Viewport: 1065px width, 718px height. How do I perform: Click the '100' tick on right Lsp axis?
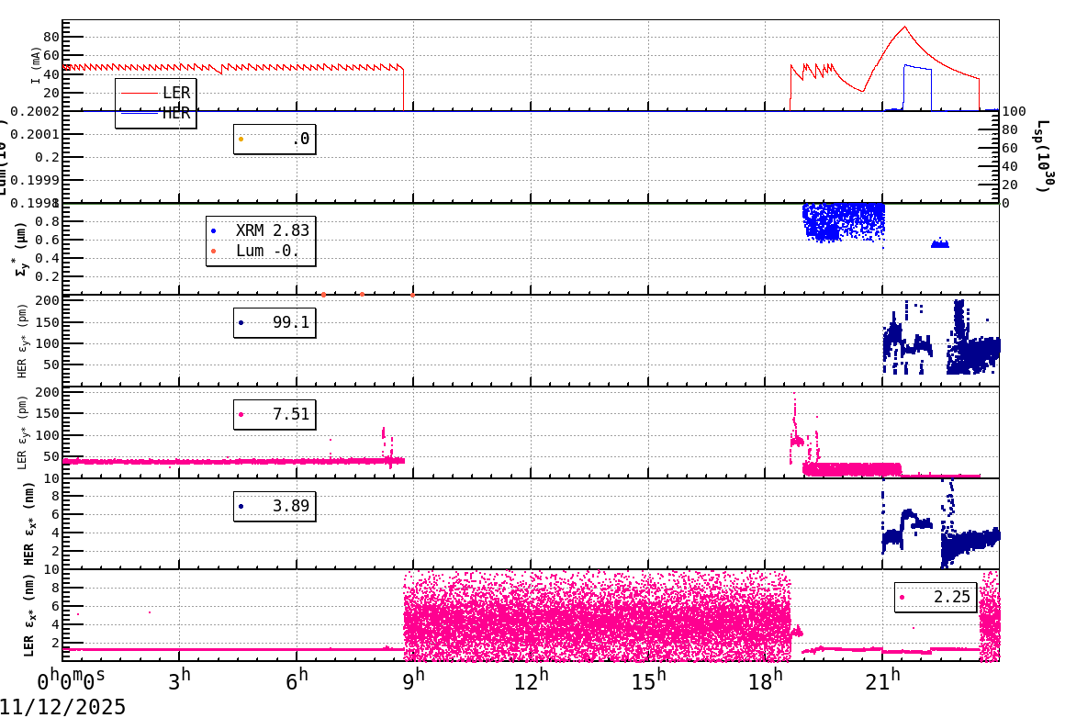pos(1015,111)
